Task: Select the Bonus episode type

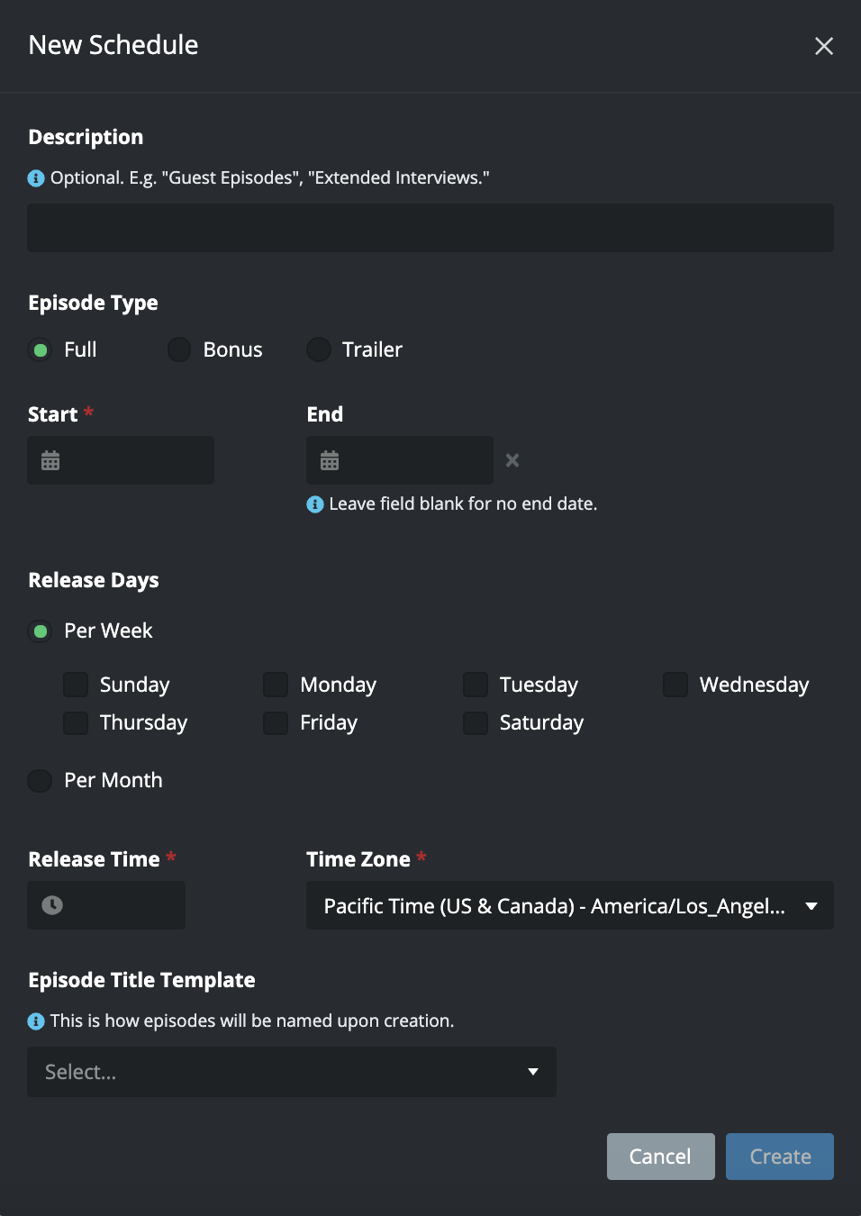Action: pyautogui.click(x=179, y=349)
